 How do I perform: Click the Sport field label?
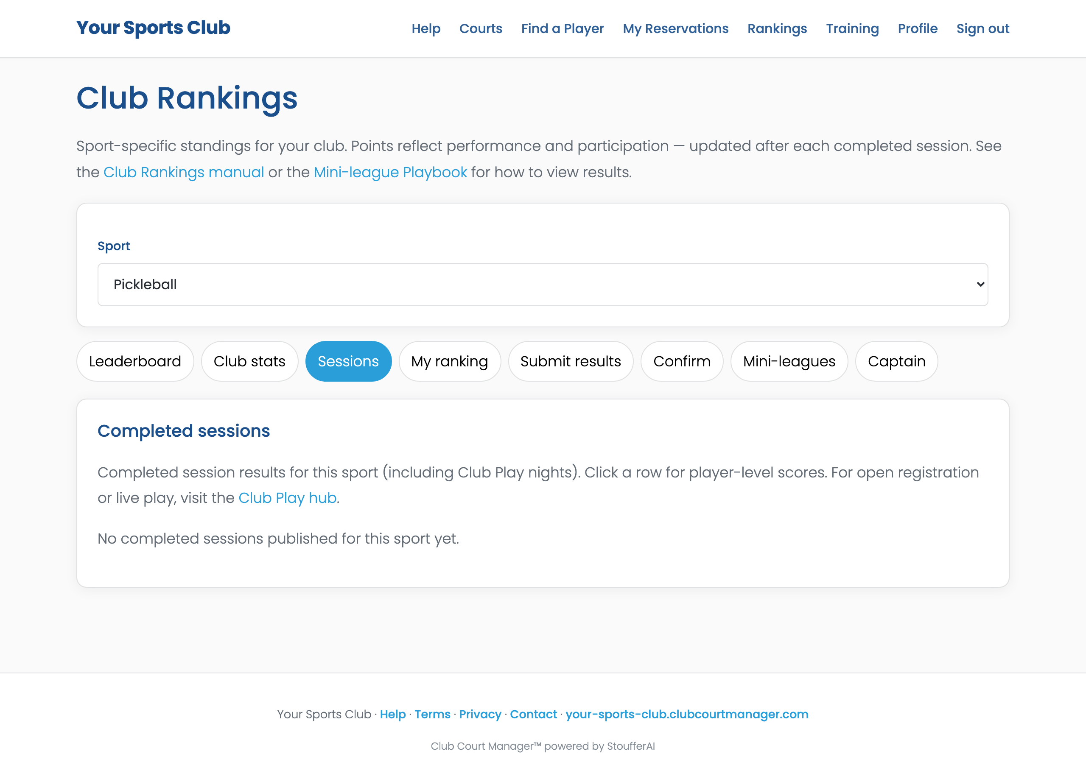click(114, 246)
